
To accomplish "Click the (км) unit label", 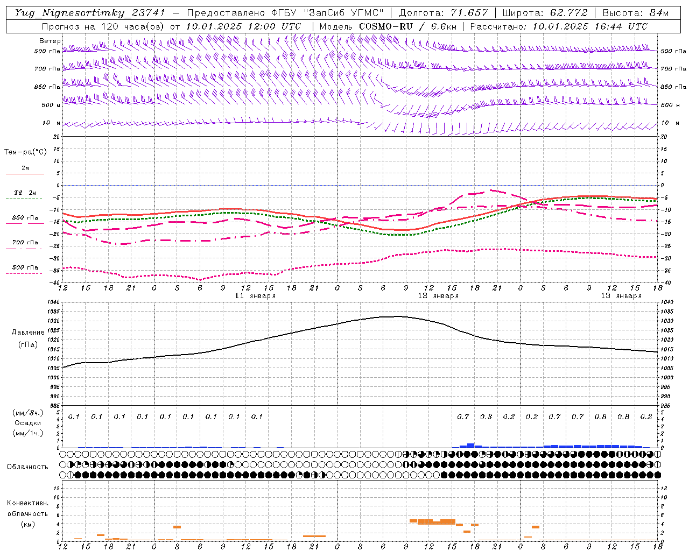I will [x=27, y=524].
